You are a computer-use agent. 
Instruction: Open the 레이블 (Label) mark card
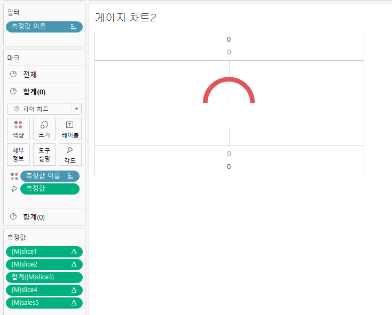tap(70, 129)
